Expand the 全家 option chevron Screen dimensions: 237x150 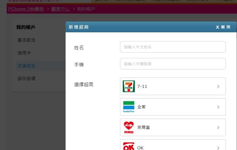(218, 107)
